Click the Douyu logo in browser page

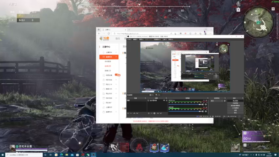(x=104, y=38)
